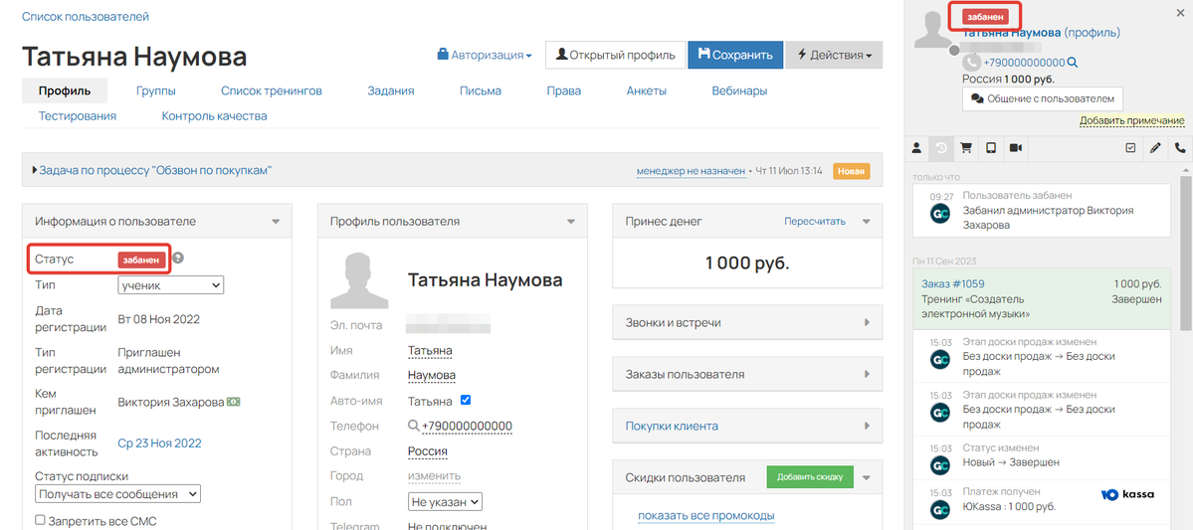This screenshot has height=530, width=1193.
Task: Click Добавить скидку green button
Action: coord(810,477)
